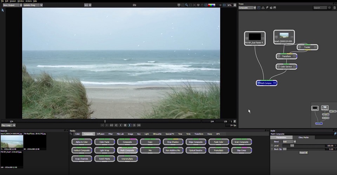Click the Stop playback button

(x=125, y=125)
